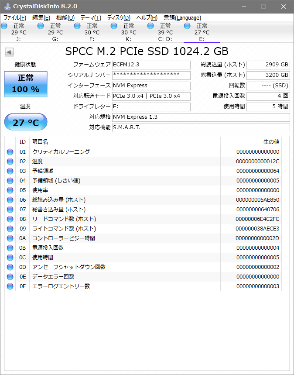Image resolution: width=294 pixels, height=375 pixels.
Task: Switch to the C: D: drive tab
Action: coord(165,31)
